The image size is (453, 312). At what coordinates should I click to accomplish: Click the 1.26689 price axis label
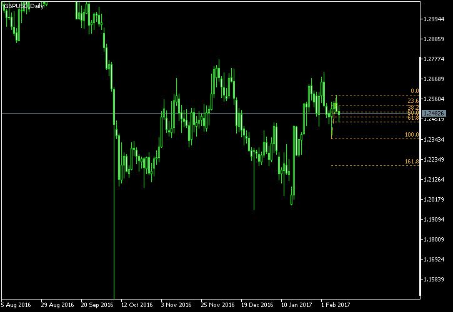click(434, 79)
